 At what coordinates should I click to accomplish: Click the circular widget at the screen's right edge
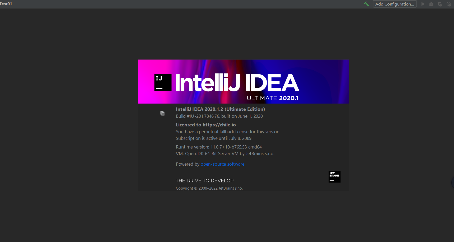coord(453,183)
